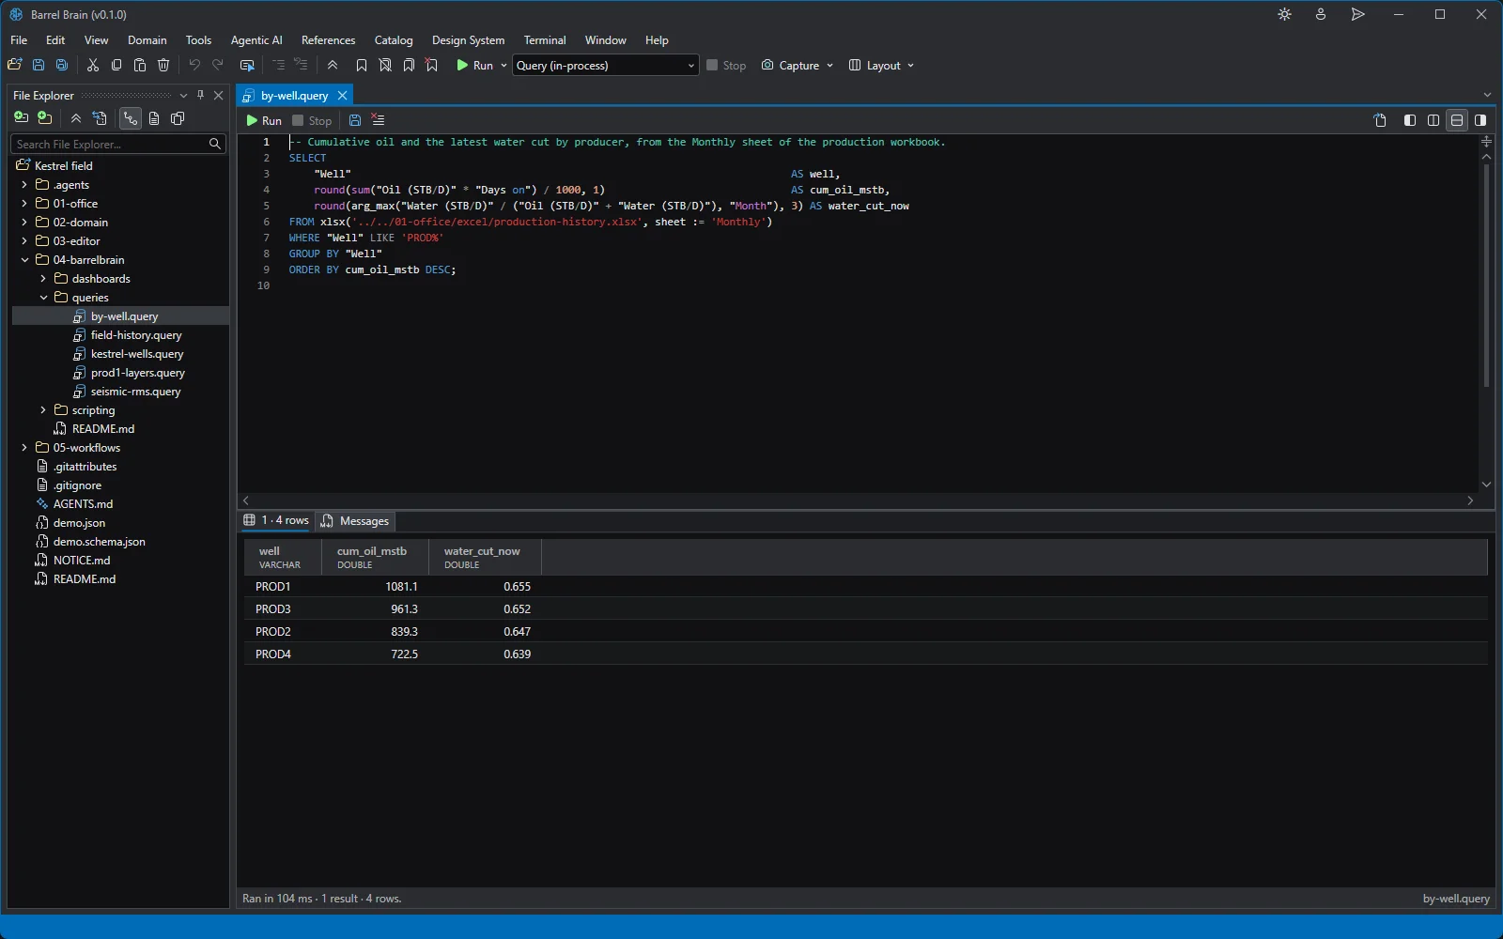
Task: Select the stacked top-bottom split layout toggle
Action: 1457,120
